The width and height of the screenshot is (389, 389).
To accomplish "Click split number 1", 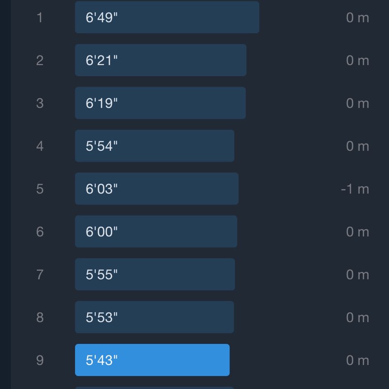I will [x=40, y=18].
